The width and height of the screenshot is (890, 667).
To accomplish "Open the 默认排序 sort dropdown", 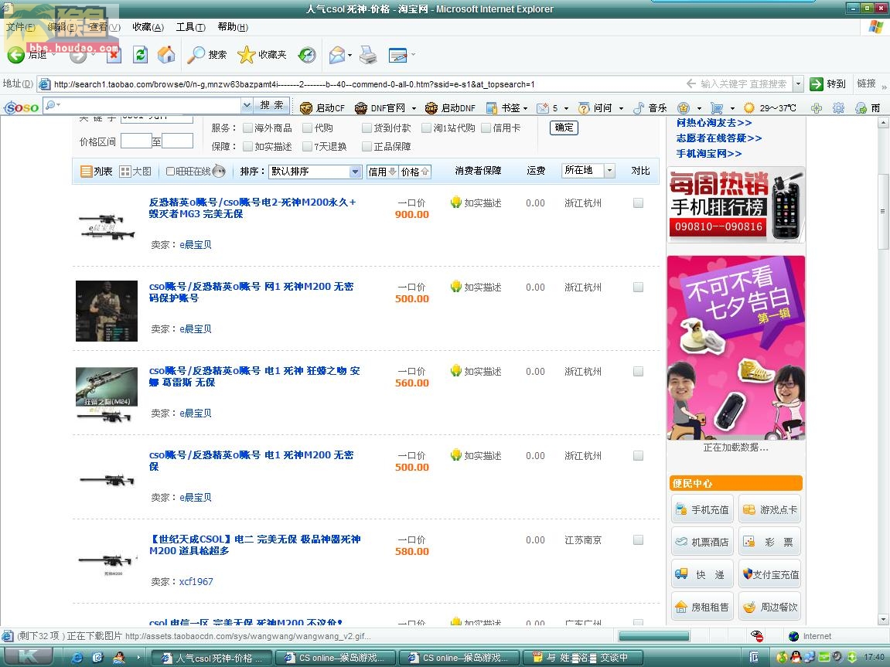I will pyautogui.click(x=315, y=172).
